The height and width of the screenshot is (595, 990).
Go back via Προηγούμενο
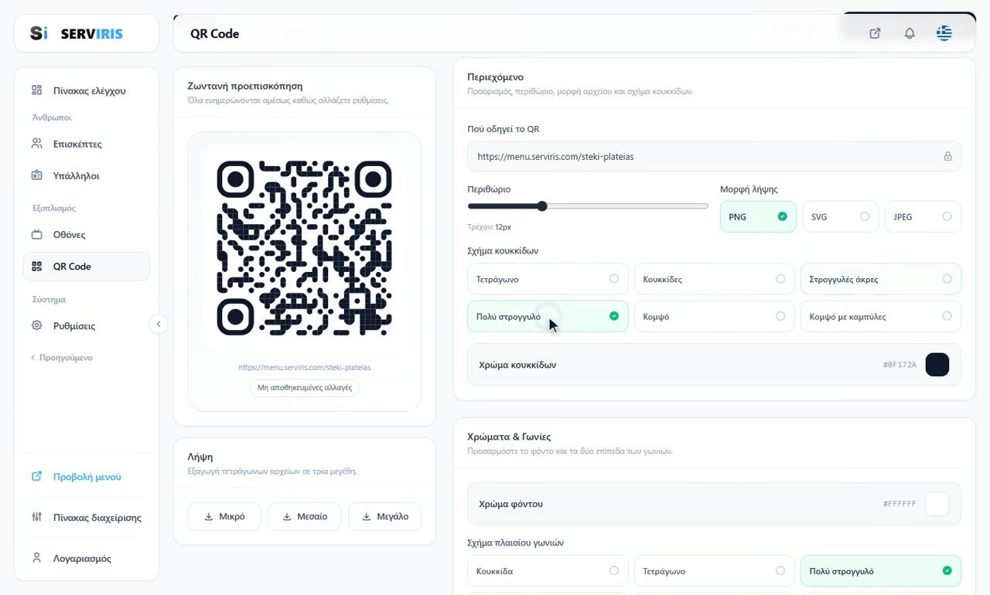pyautogui.click(x=62, y=358)
